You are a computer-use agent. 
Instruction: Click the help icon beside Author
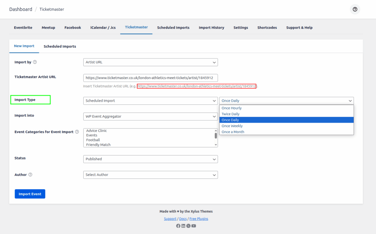(30, 175)
